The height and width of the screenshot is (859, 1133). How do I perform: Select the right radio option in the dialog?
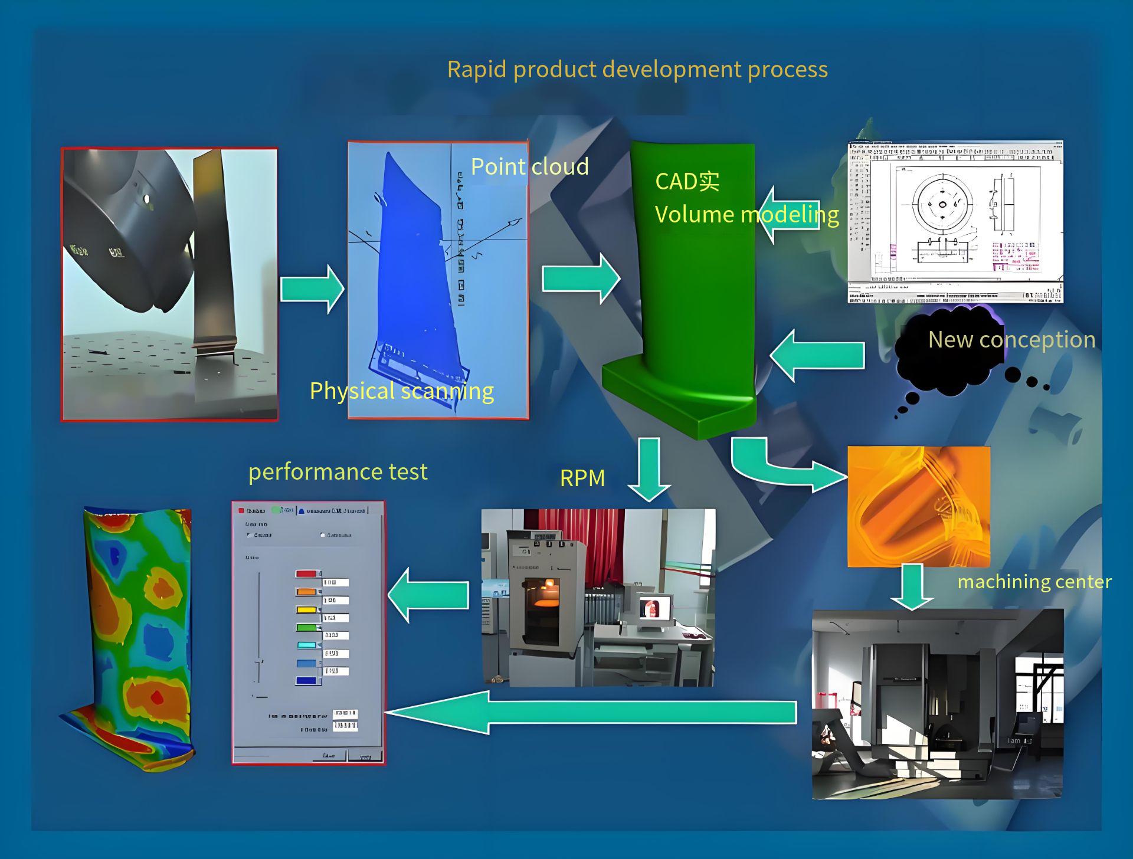point(323,535)
